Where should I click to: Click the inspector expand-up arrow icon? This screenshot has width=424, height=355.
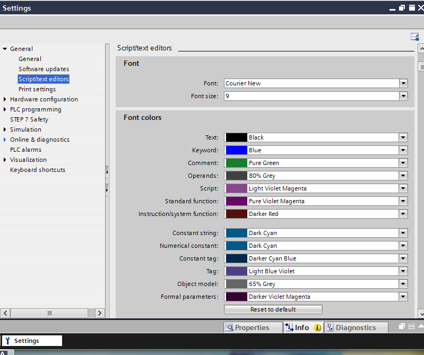[421, 326]
